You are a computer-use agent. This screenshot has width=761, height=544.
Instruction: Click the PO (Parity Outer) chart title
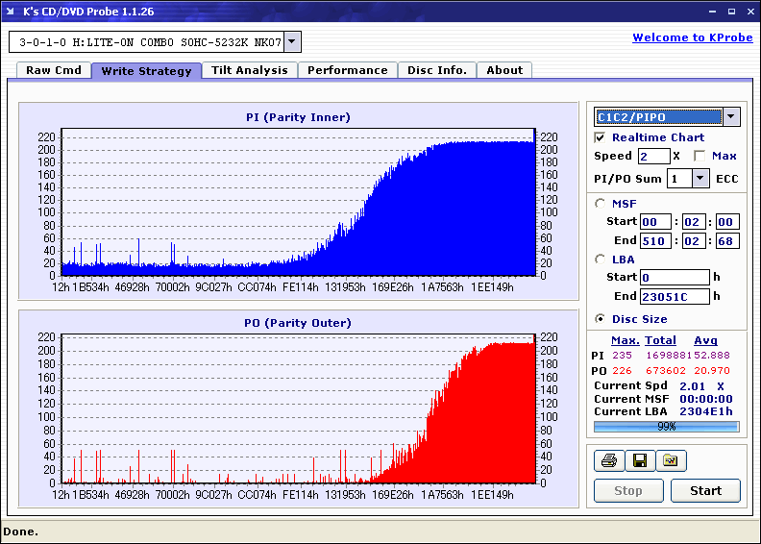pos(298,323)
